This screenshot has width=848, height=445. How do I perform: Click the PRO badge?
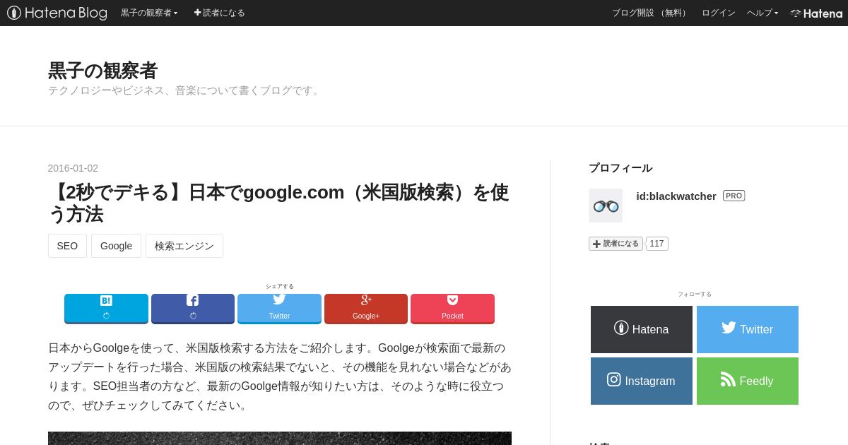(x=734, y=196)
